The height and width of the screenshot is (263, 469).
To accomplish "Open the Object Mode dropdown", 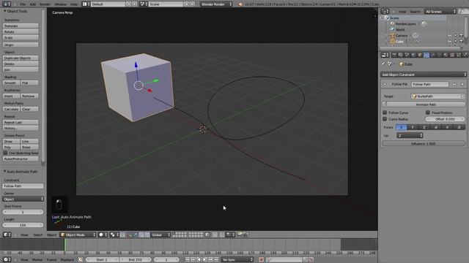I will tap(78, 235).
